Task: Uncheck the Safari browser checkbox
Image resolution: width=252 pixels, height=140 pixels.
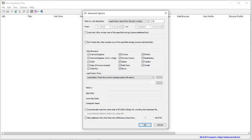Action: (88, 62)
